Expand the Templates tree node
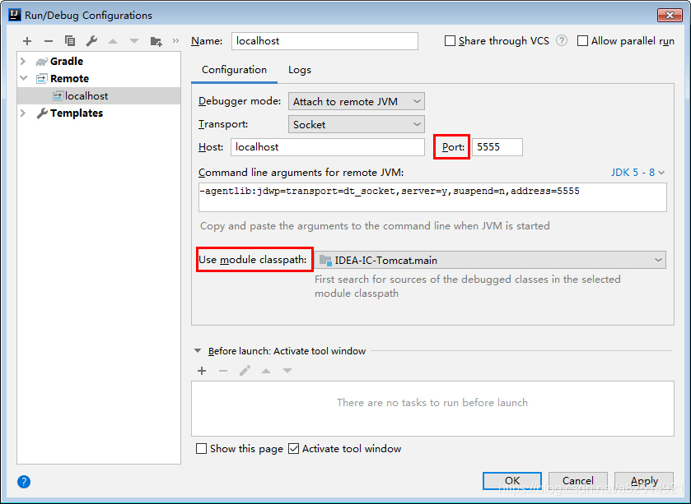 click(x=23, y=113)
